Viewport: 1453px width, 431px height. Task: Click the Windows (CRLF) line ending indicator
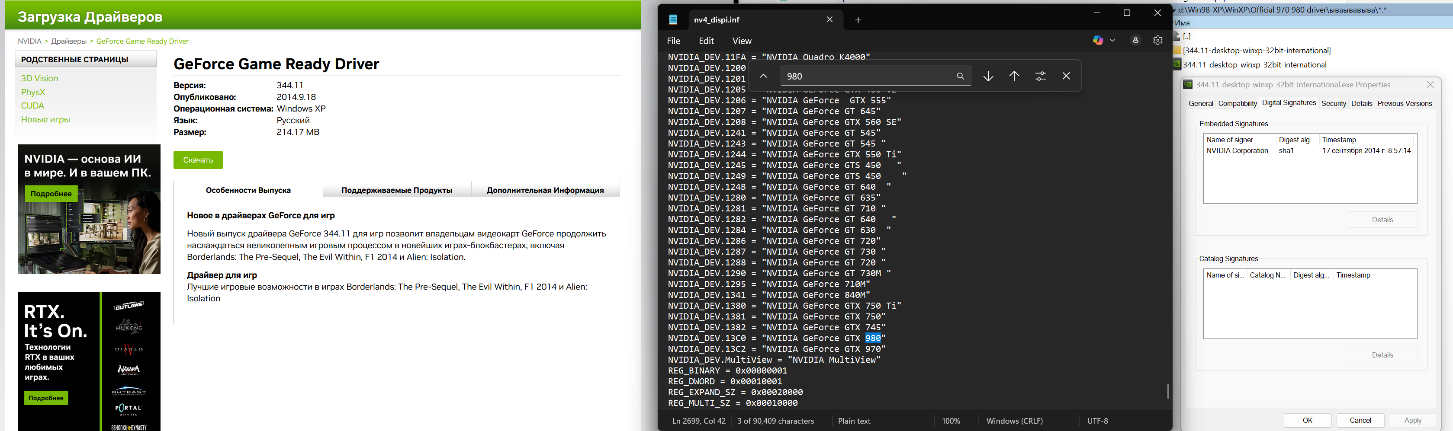click(1014, 421)
